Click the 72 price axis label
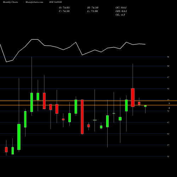This screenshot has height=177, width=177. tap(168, 111)
